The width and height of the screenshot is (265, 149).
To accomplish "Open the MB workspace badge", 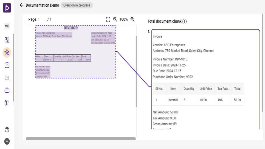I will (7, 26).
